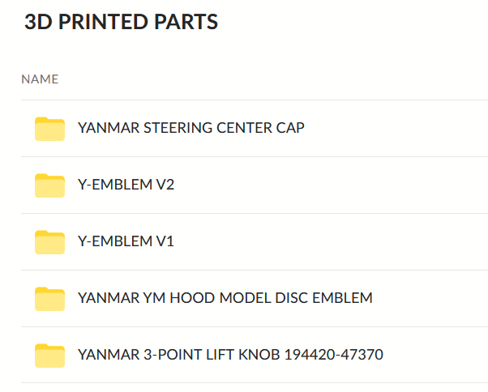Open YANMAR YM HOOD MODEL DISC EMBLEM
The height and width of the screenshot is (392, 488).
[225, 298]
